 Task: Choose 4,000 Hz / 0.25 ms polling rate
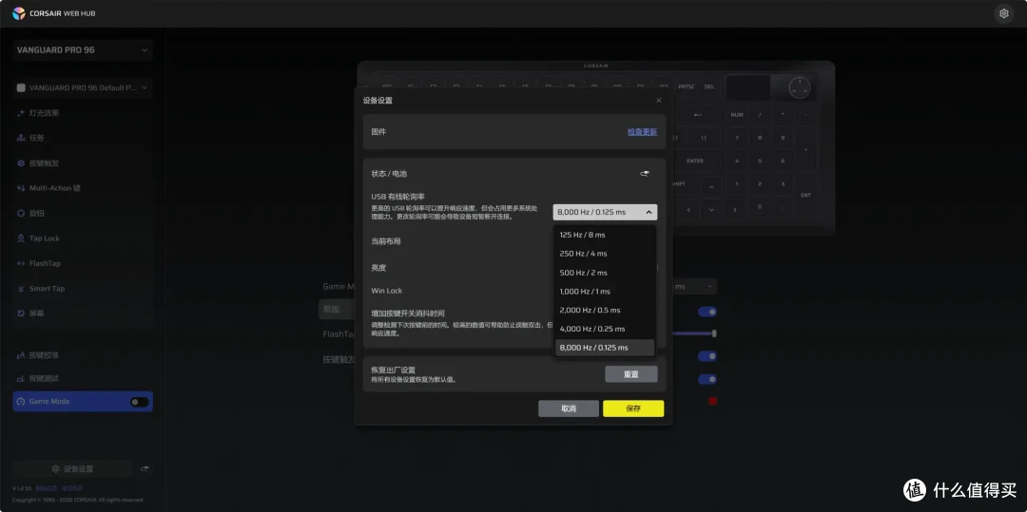pos(605,329)
